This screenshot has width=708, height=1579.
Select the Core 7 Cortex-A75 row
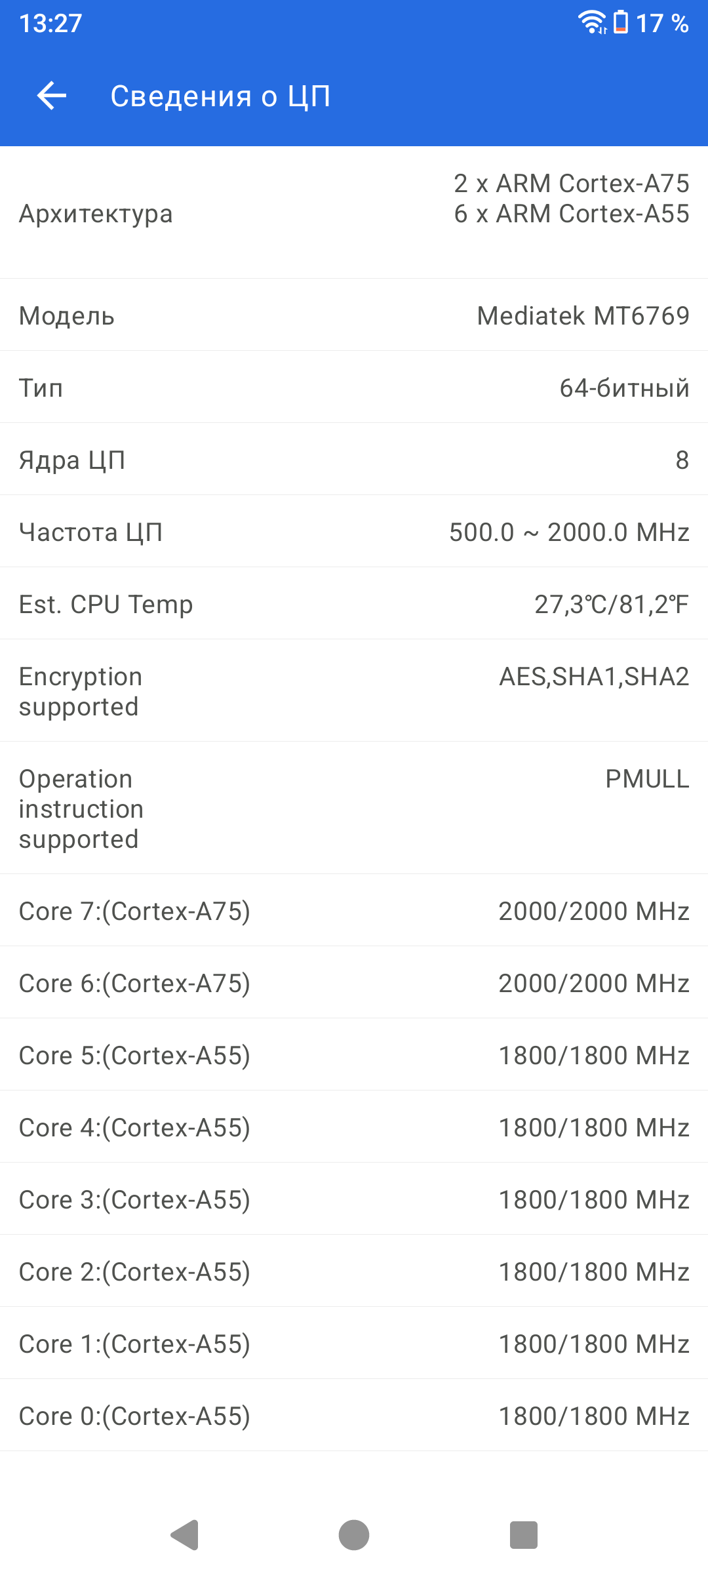click(354, 911)
